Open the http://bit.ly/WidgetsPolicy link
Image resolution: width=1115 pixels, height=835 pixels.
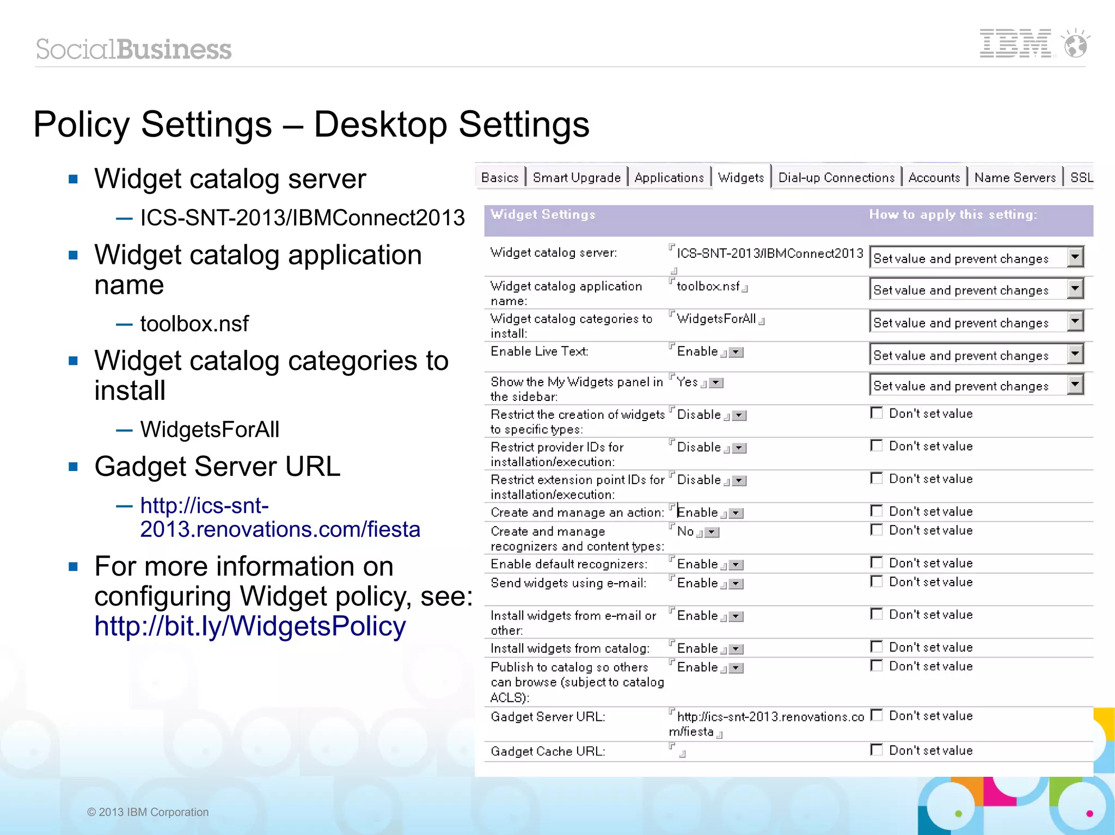tap(250, 626)
